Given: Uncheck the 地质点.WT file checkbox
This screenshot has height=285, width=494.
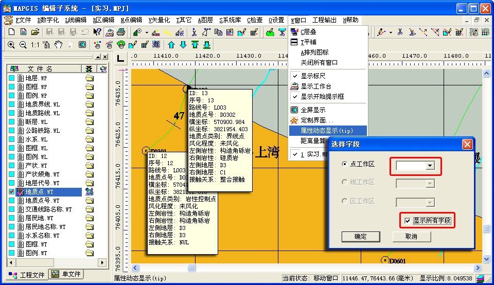Looking at the screenshot, I should tap(12, 191).
